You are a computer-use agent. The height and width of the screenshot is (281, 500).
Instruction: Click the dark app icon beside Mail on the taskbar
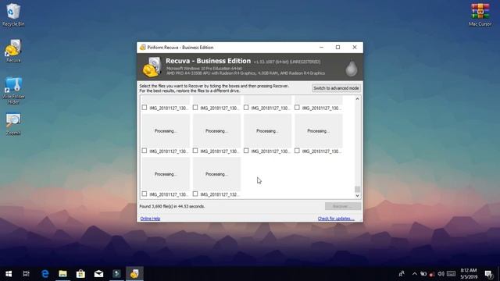click(116, 274)
